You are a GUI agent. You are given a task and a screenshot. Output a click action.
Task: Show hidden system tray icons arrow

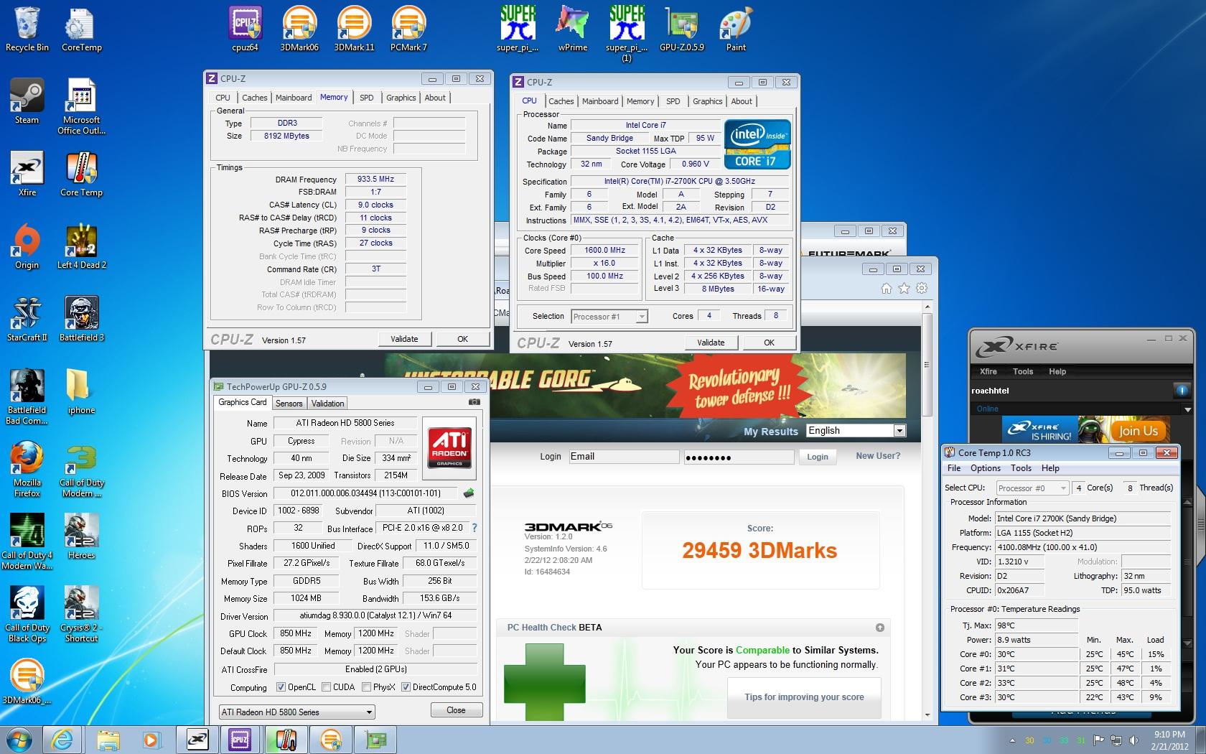[1012, 740]
